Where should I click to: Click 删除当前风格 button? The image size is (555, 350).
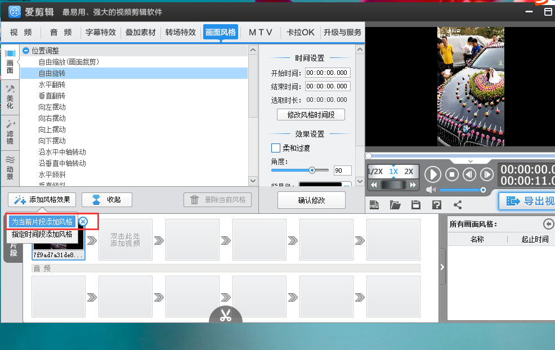click(x=218, y=200)
